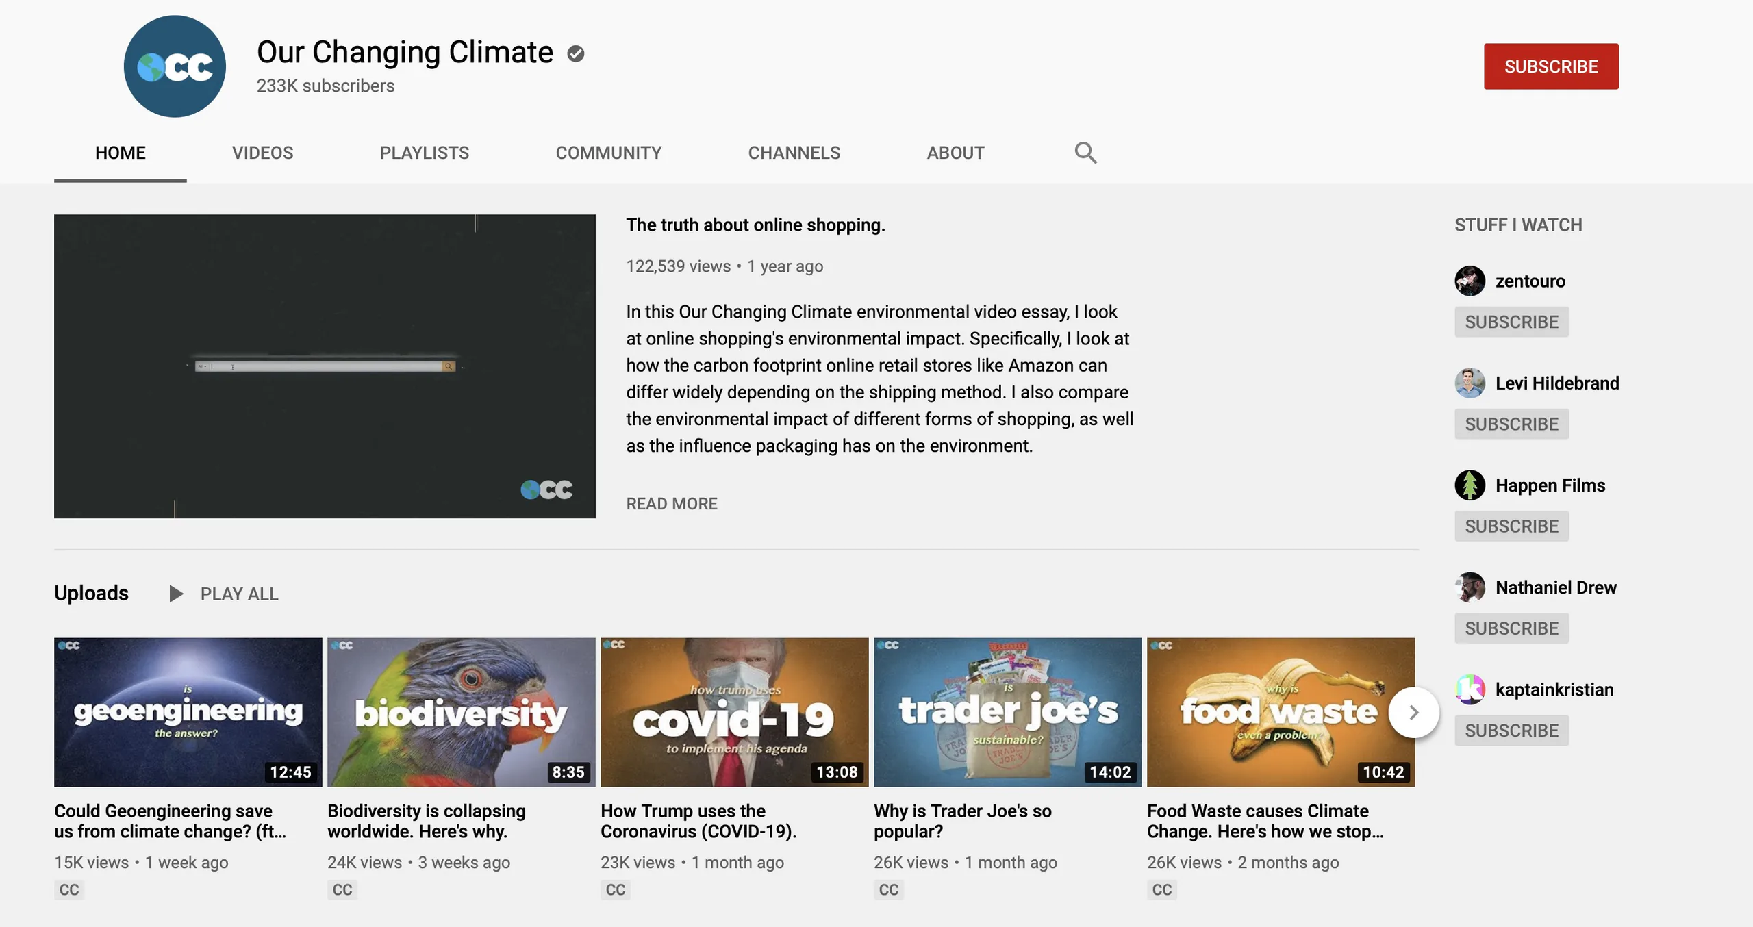This screenshot has height=927, width=1753.
Task: Play the featured online shopping video
Action: [x=325, y=366]
